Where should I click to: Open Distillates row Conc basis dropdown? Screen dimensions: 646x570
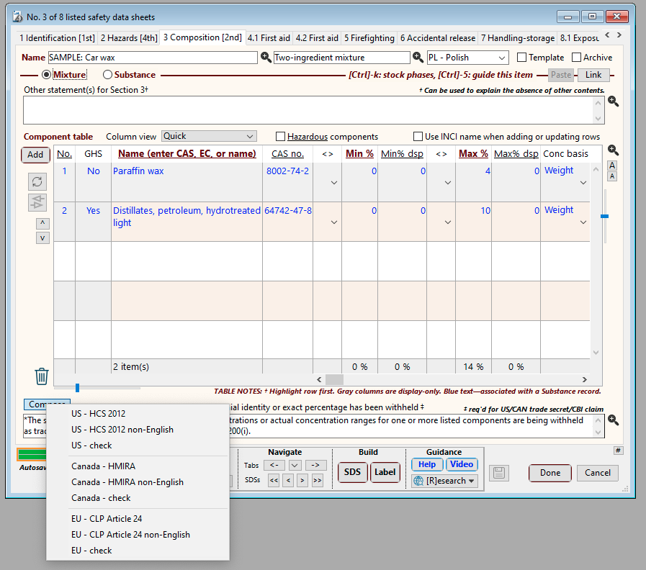583,222
